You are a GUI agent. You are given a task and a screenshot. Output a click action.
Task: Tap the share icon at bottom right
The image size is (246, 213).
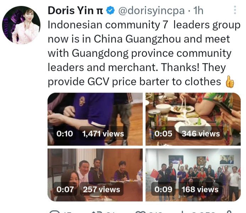tap(229, 212)
